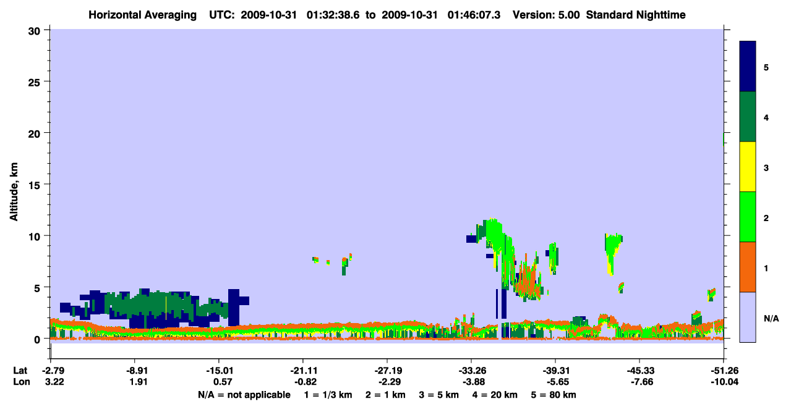
Task: Click the colorbar label '2'
Action: (766, 217)
